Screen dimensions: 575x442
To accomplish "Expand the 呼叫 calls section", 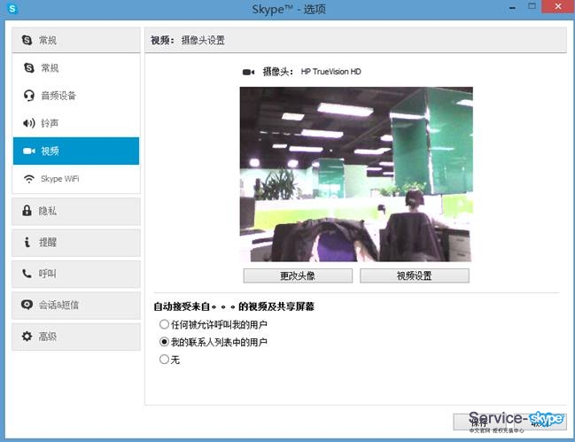I will [76, 274].
